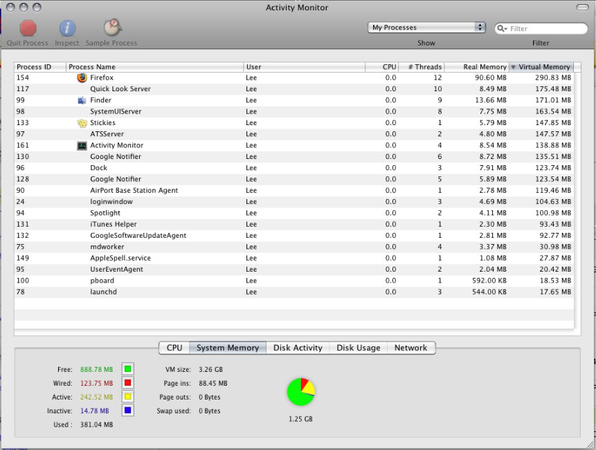Click the red Wired memory color swatch
This screenshot has width=596, height=450.
tap(127, 382)
